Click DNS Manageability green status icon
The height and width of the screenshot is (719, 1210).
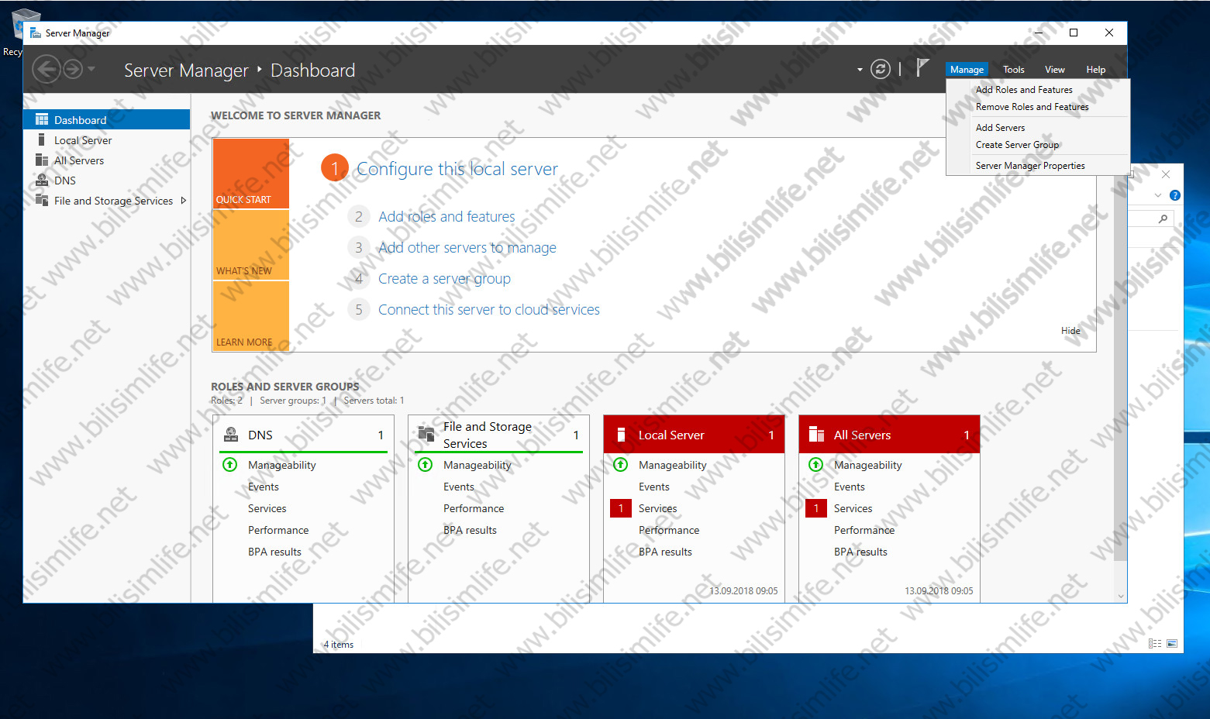230,465
